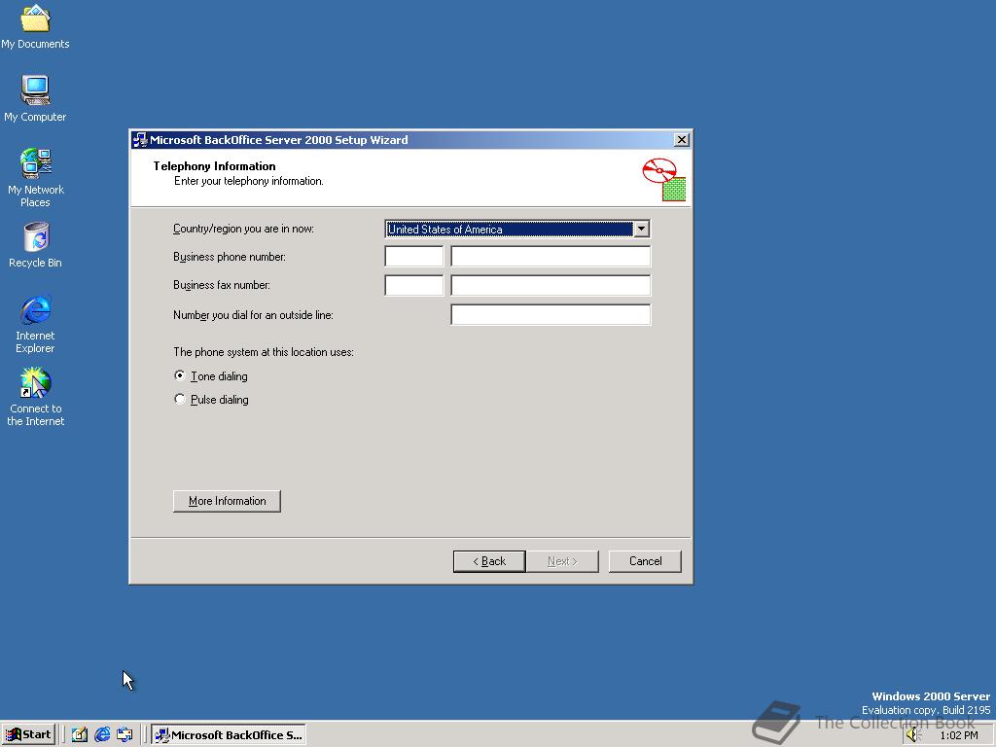Click Microsoft BackOffice taskbar button
Image resolution: width=996 pixels, height=747 pixels.
click(229, 735)
